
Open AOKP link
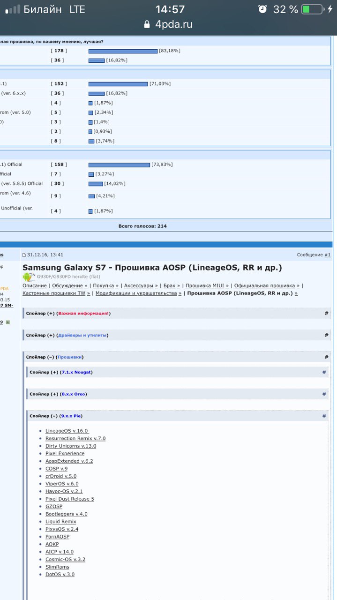click(52, 544)
